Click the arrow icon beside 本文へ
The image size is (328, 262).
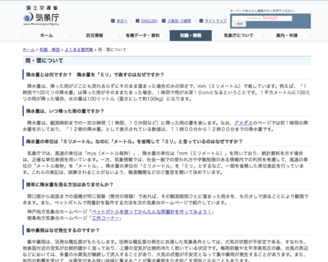(x=113, y=21)
